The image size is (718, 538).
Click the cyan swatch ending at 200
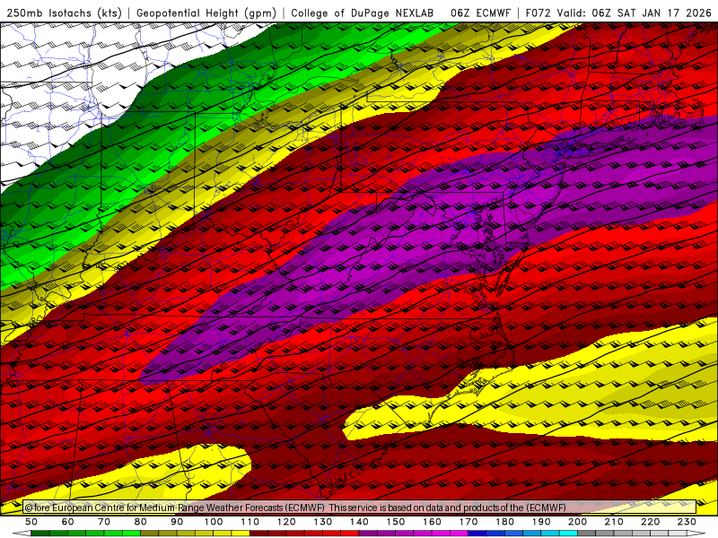[568, 534]
